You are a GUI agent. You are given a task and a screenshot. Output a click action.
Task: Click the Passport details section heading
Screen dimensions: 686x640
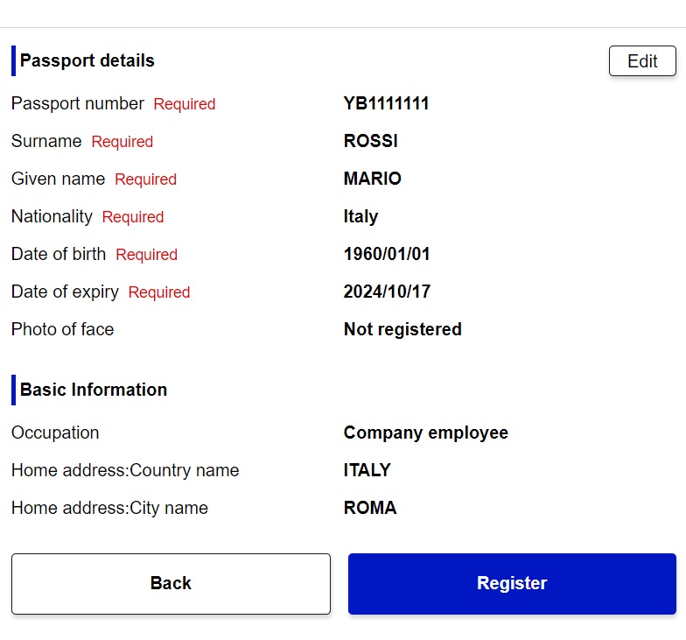coord(87,61)
